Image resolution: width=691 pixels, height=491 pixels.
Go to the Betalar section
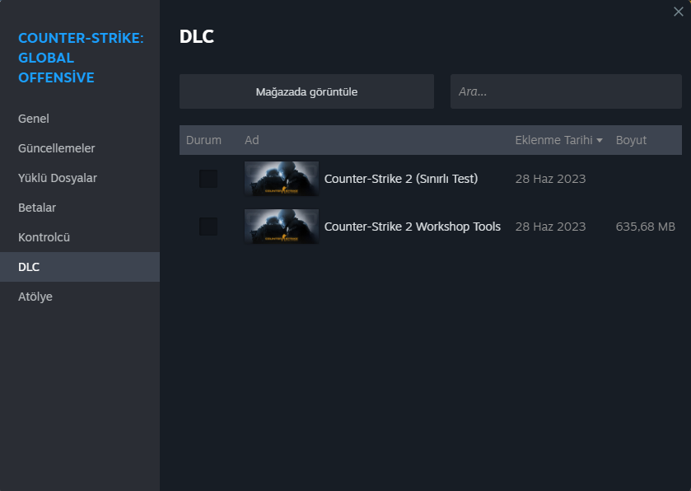coord(80,208)
